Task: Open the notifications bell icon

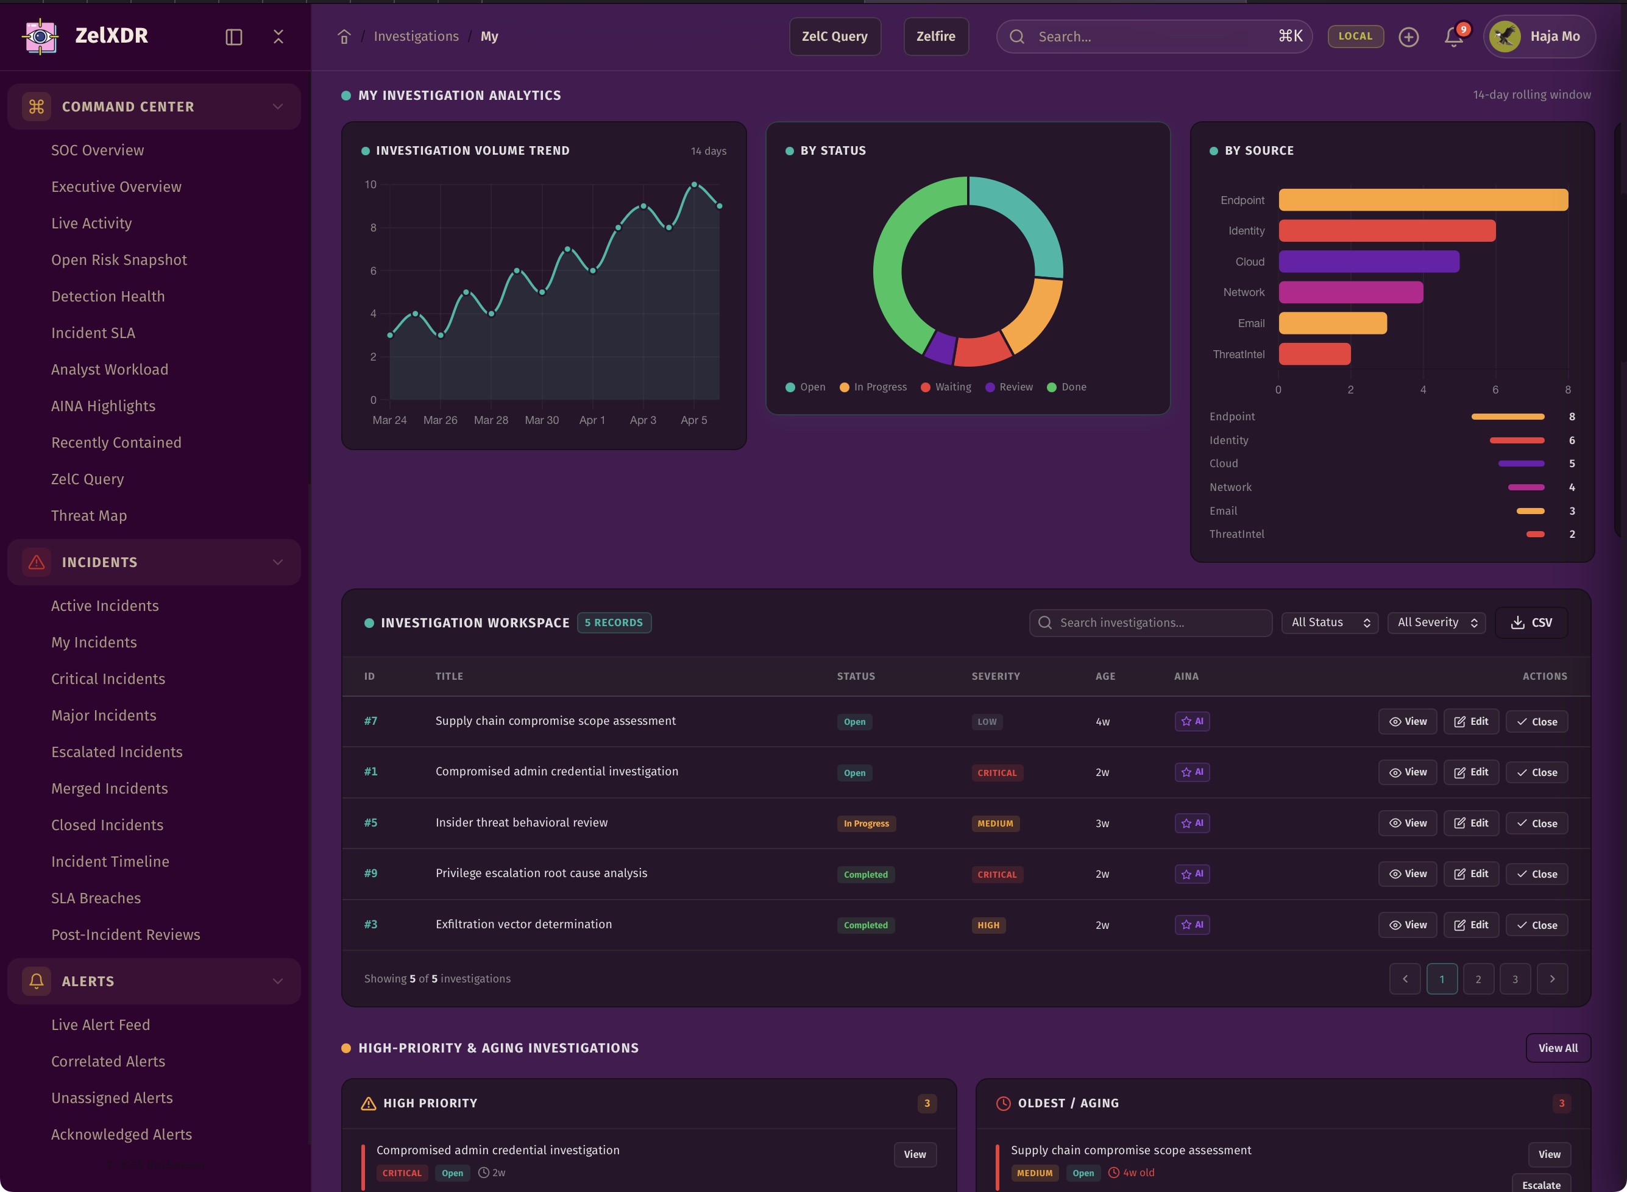Action: click(x=1453, y=37)
